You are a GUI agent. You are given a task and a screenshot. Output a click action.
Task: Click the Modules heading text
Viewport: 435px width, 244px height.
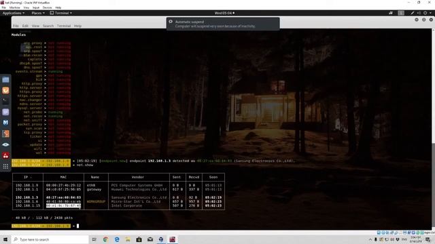tap(18, 35)
